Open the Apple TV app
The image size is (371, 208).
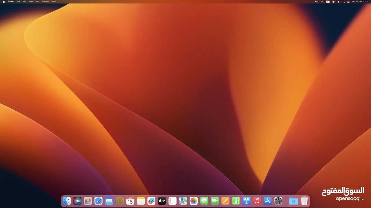click(162, 201)
